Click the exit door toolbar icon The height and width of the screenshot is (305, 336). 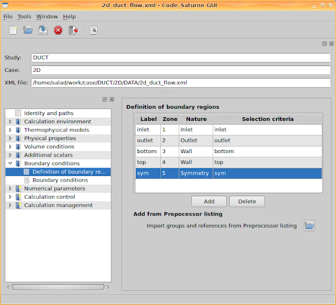point(73,30)
